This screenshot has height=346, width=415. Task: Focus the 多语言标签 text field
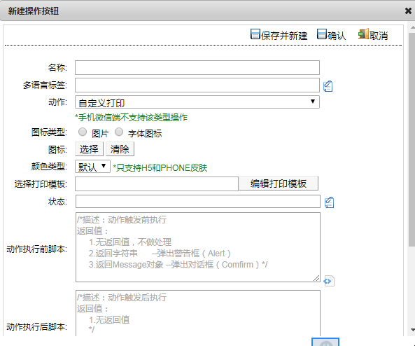tap(197, 85)
